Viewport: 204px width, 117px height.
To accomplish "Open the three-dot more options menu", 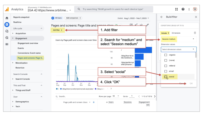I will (189, 9).
